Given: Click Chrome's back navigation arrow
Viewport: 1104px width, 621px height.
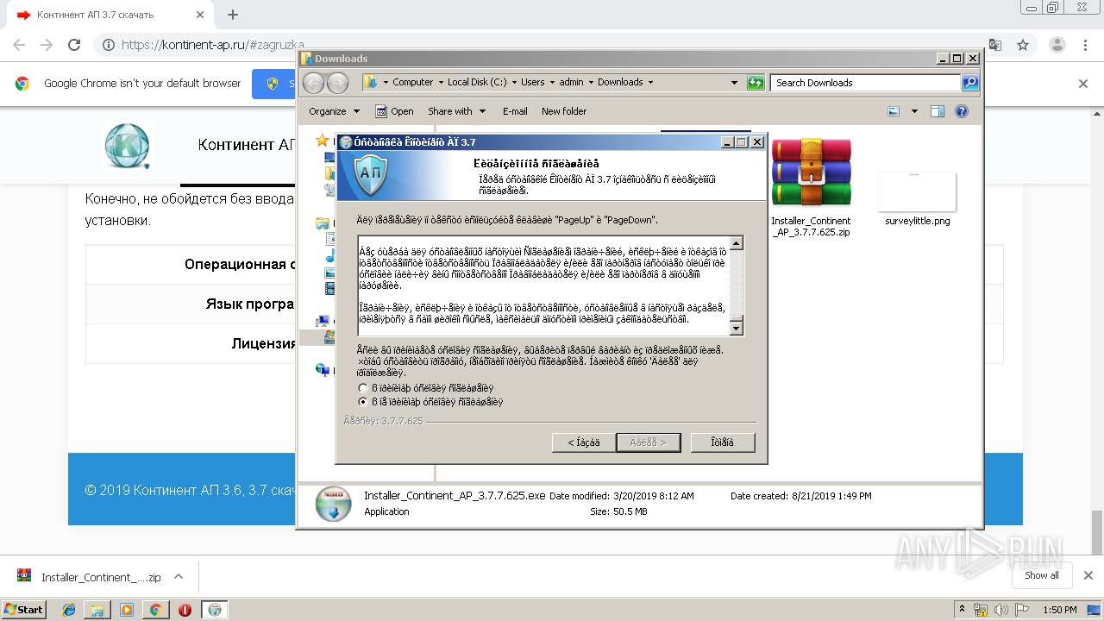Looking at the screenshot, I should point(19,45).
